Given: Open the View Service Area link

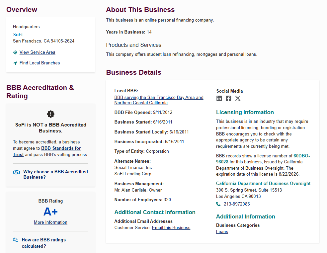Looking at the screenshot, I should [x=37, y=52].
